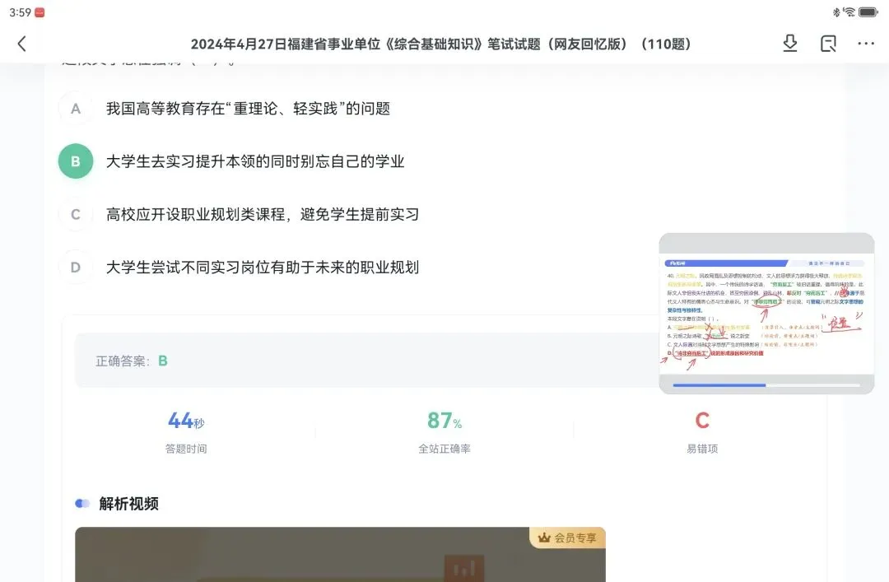Tap the Bluetooth icon in the status bar
The image size is (889, 582).
835,12
